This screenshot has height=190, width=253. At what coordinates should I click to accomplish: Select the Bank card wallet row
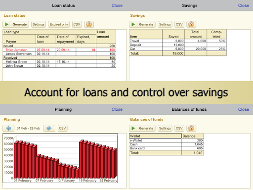pos(167,148)
